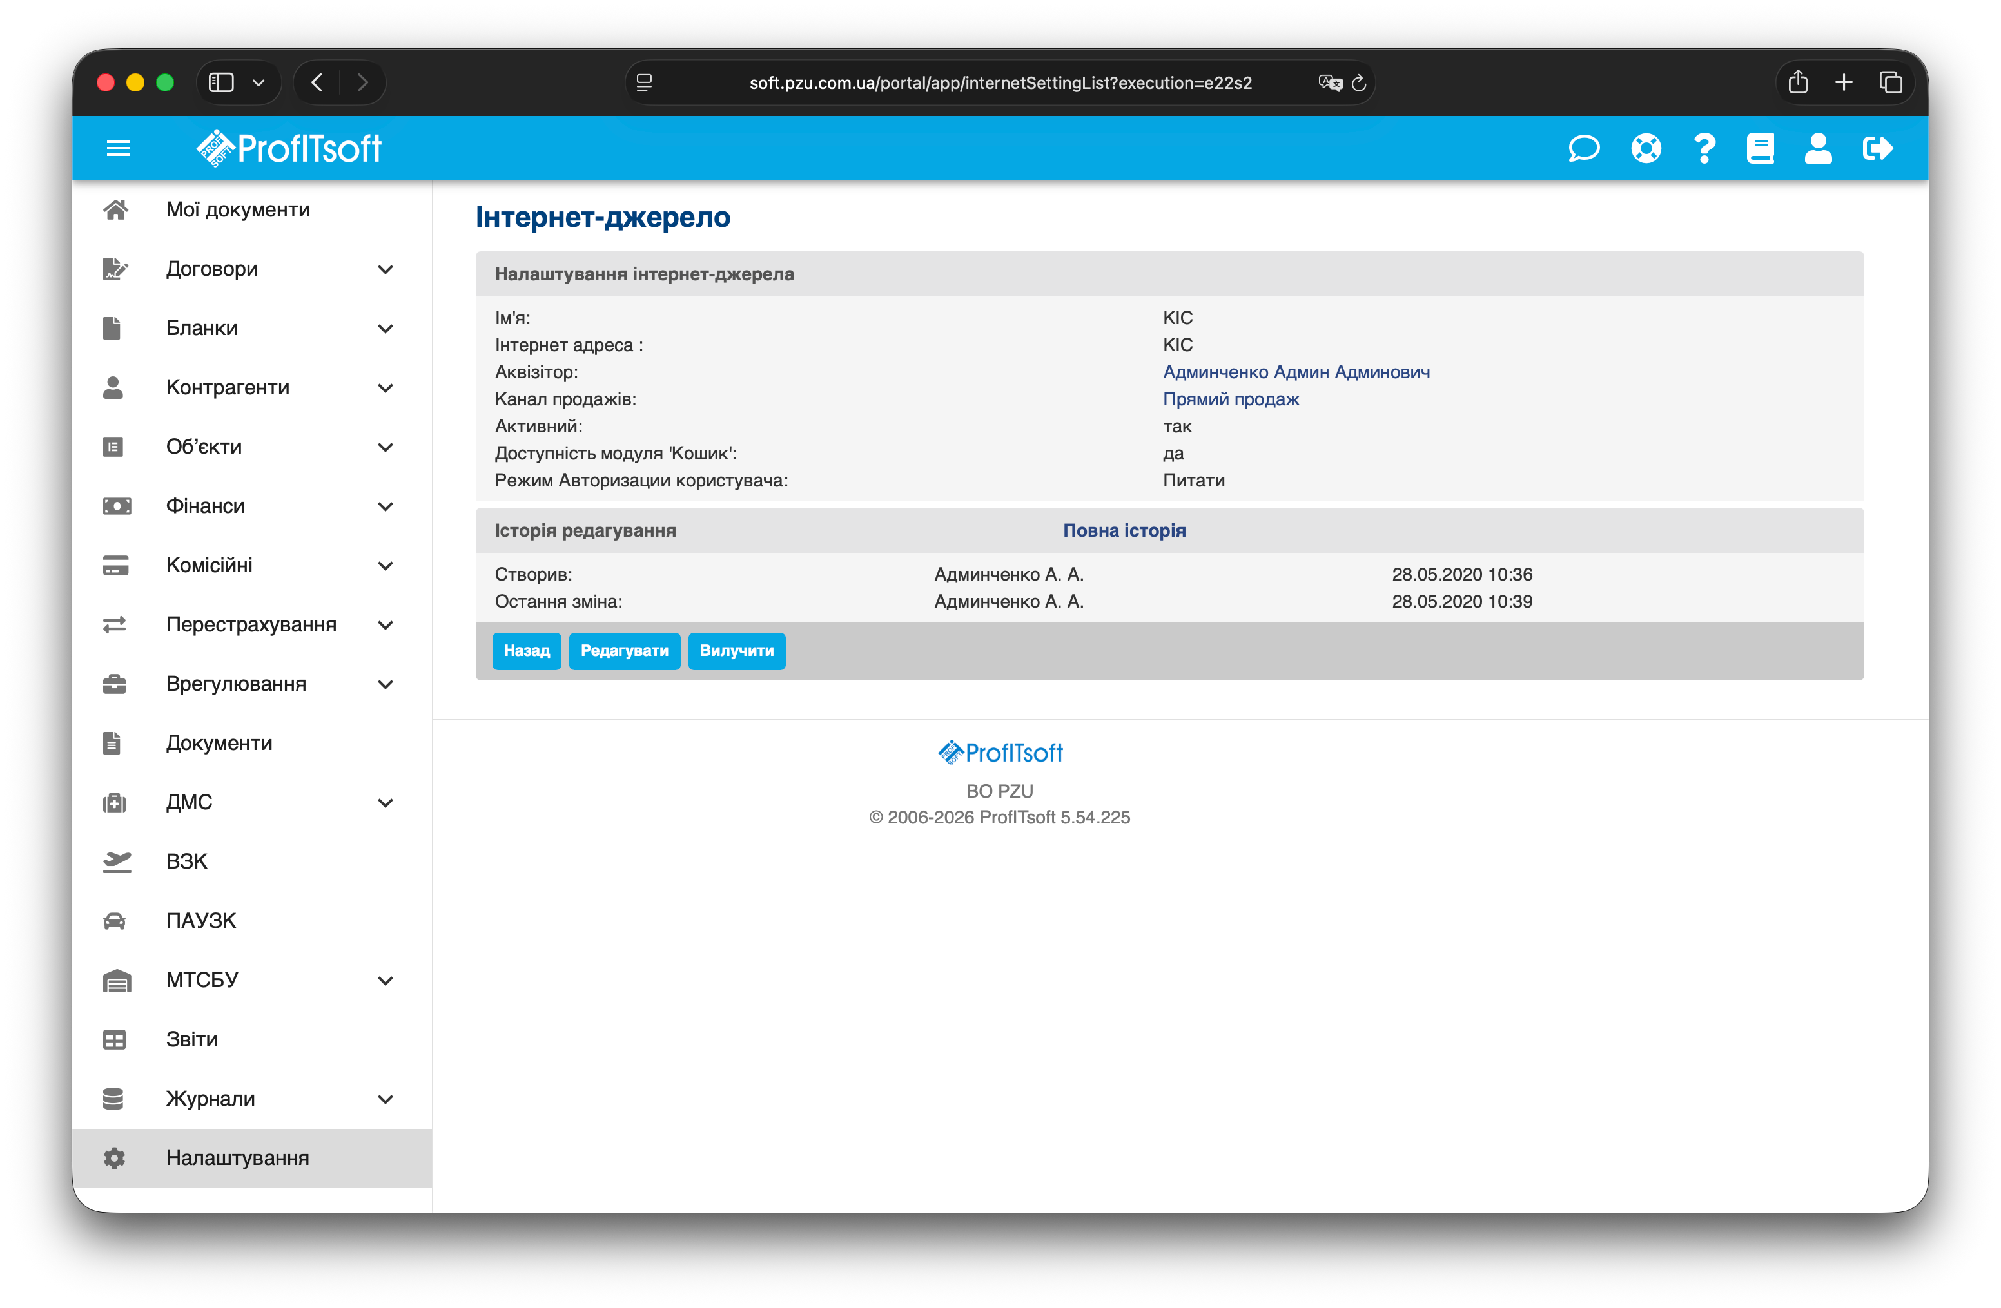Open the chat speech bubble icon

click(x=1584, y=149)
